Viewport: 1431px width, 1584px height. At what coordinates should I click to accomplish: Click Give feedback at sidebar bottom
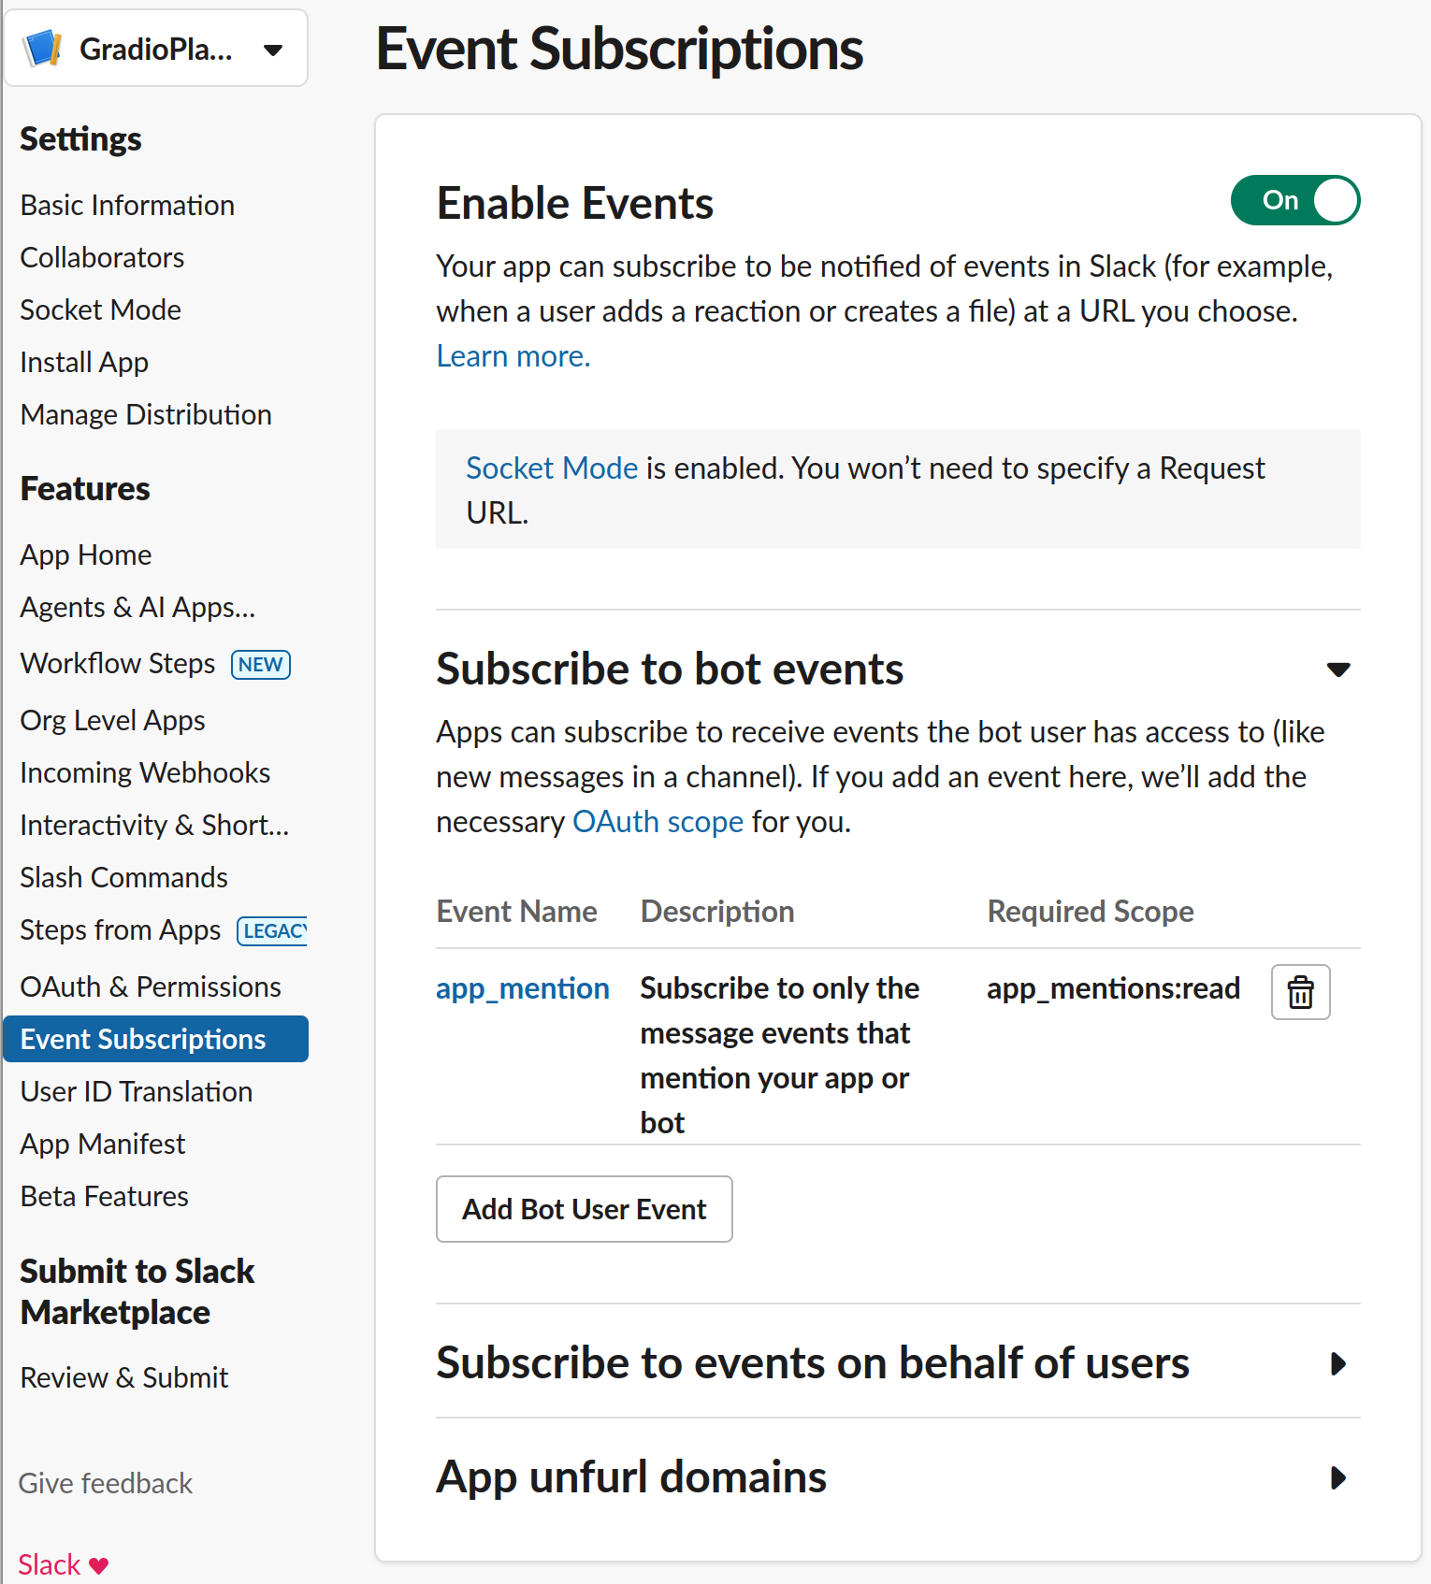pos(106,1484)
